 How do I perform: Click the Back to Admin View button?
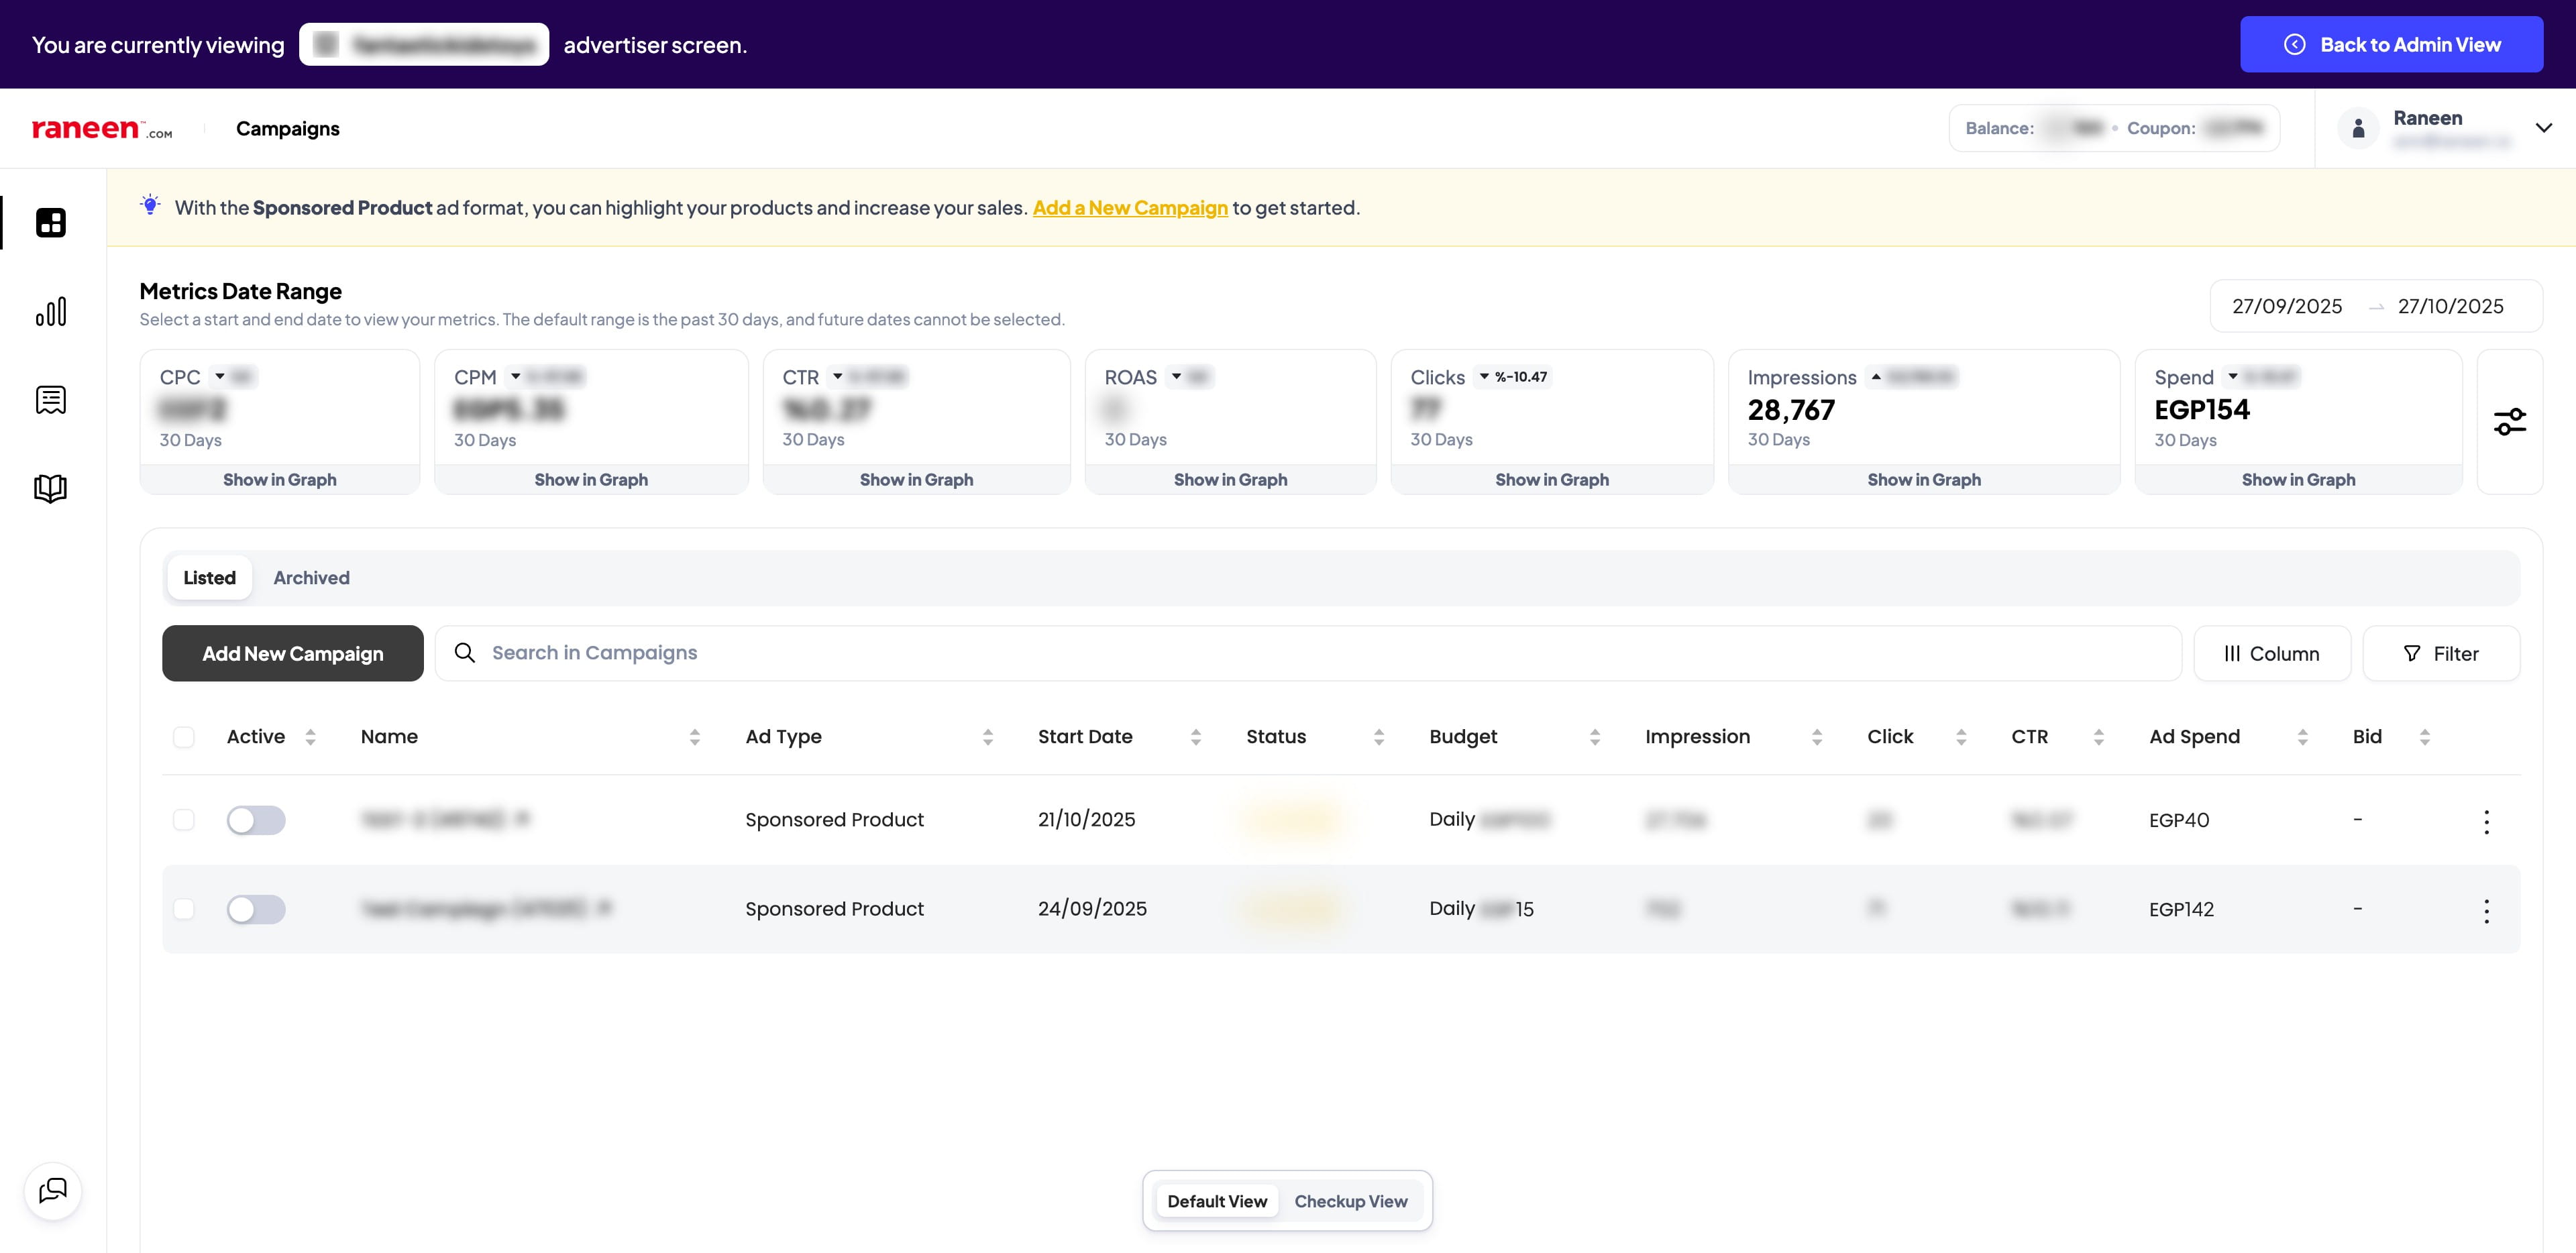2391,45
